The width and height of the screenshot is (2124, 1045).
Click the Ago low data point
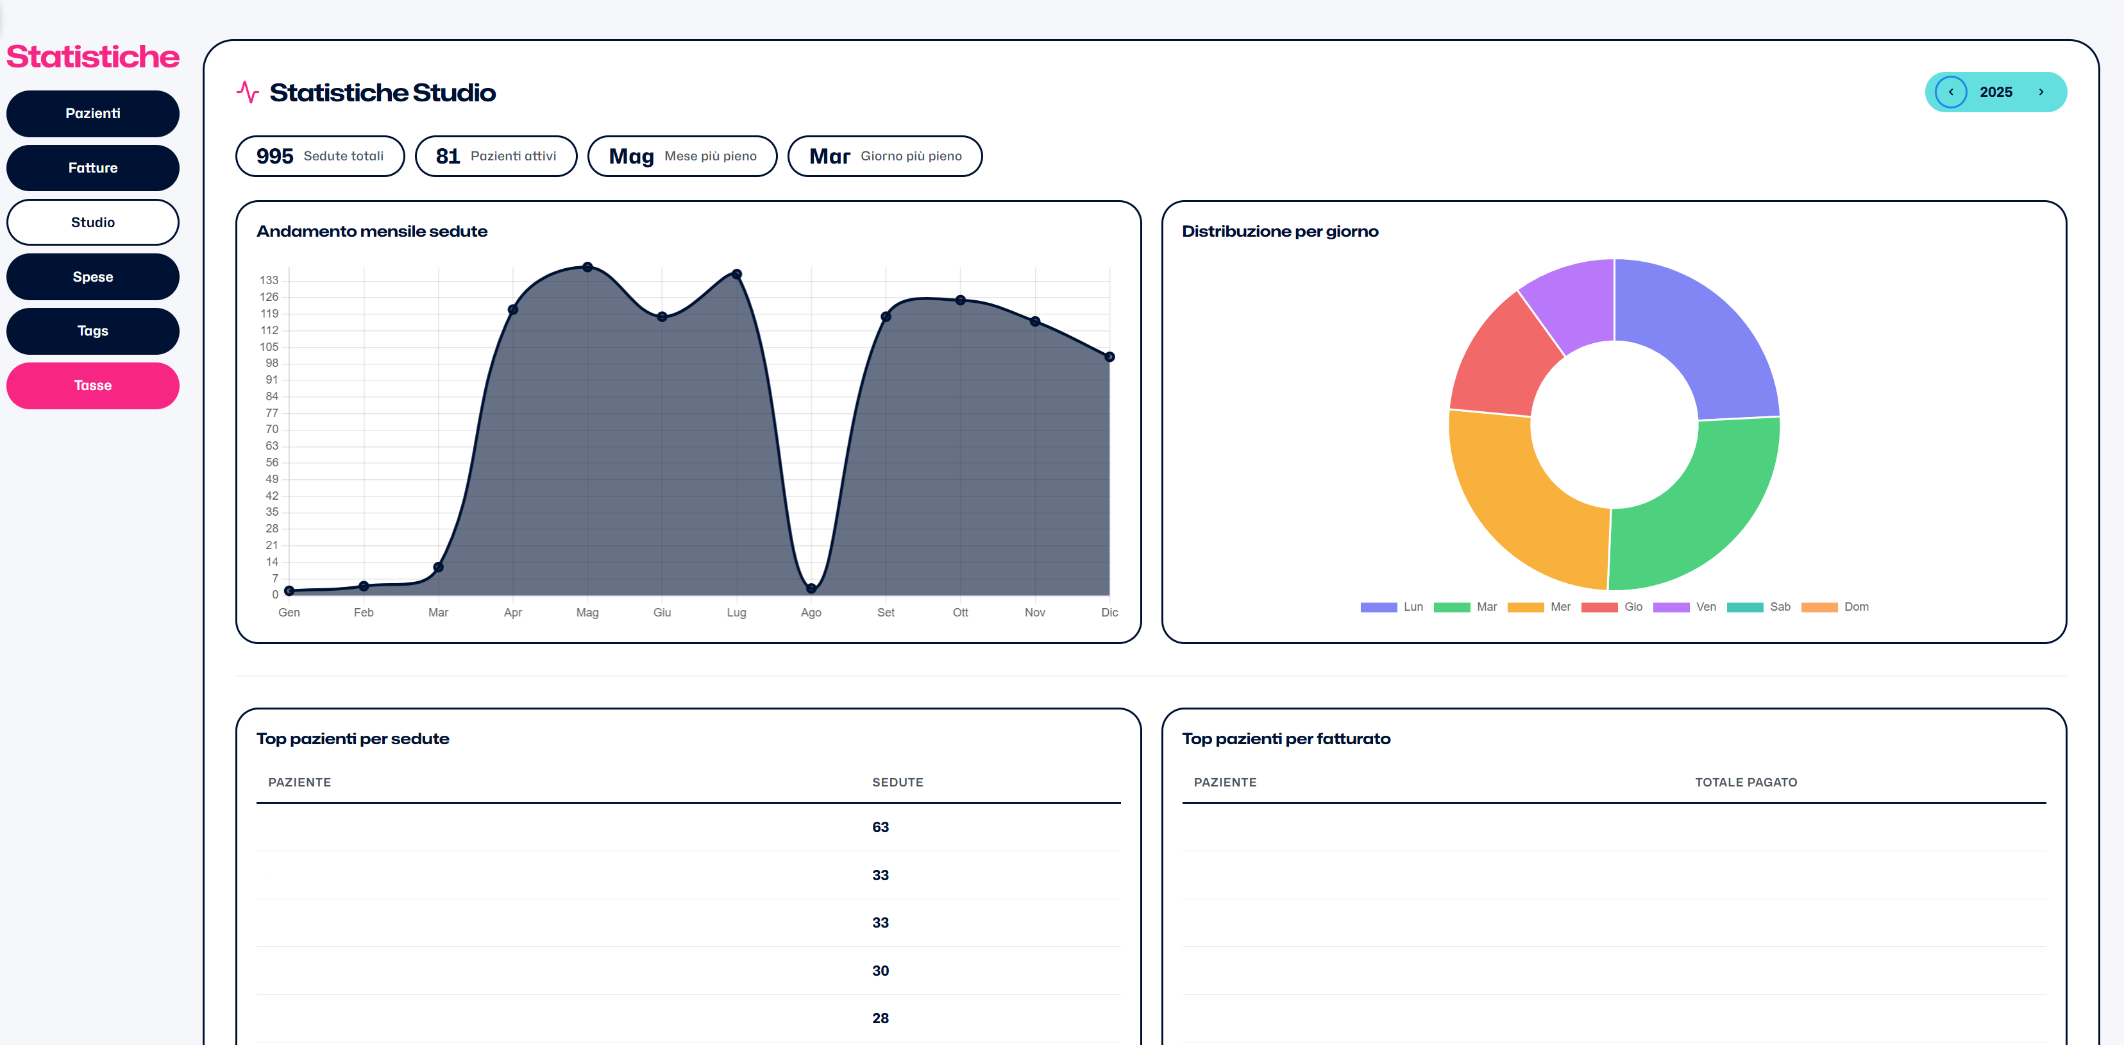(811, 588)
